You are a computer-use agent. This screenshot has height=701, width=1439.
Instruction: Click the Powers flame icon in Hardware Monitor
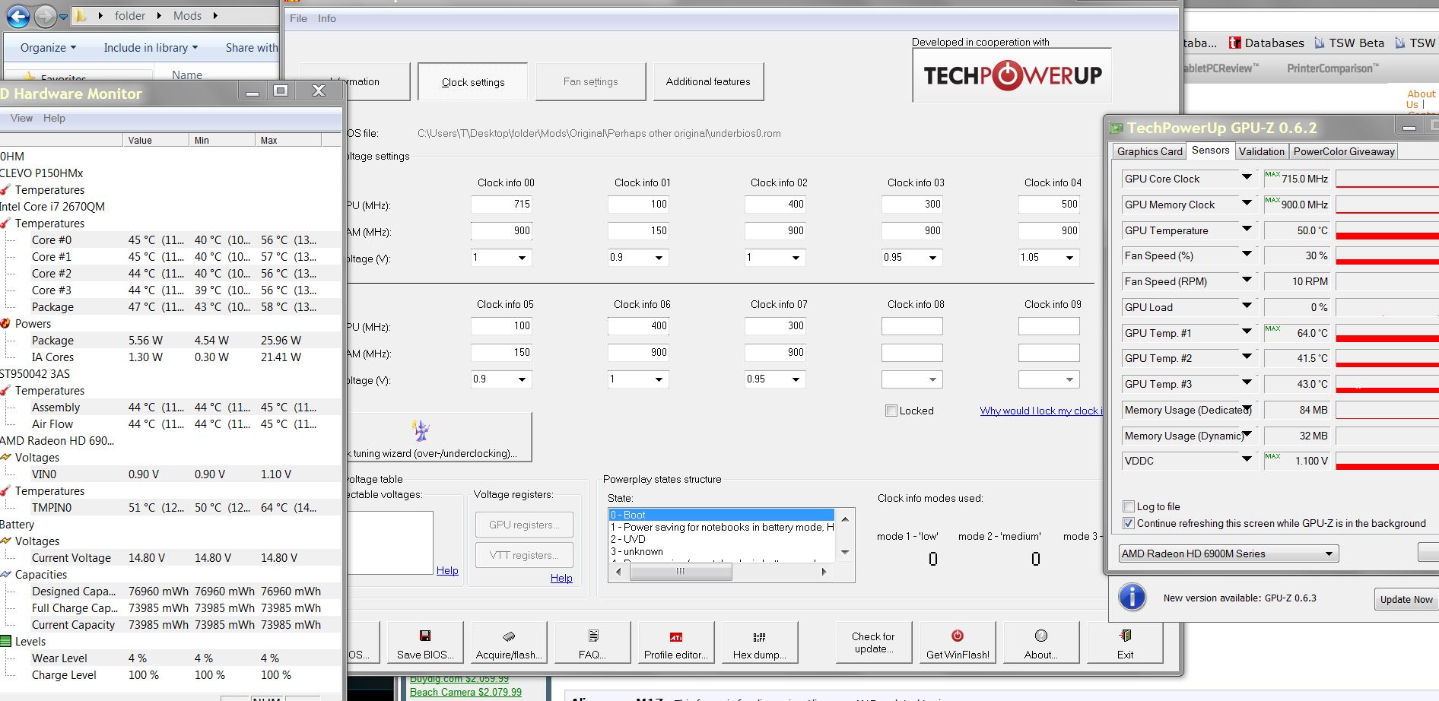(x=6, y=323)
